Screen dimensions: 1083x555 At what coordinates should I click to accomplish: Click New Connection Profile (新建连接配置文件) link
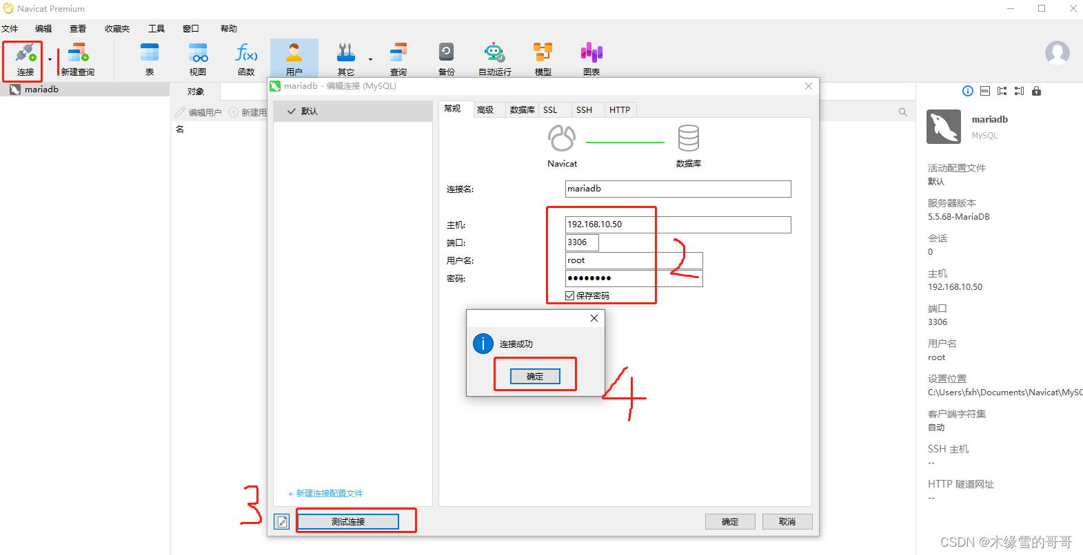click(x=325, y=494)
